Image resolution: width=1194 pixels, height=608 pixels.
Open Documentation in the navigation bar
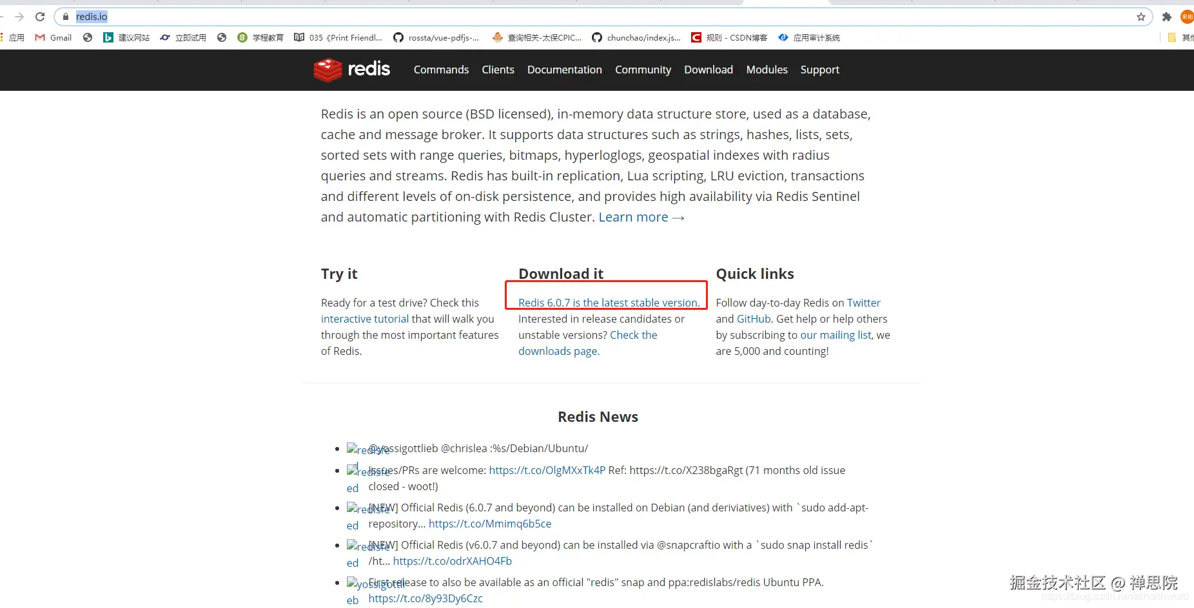pos(565,70)
